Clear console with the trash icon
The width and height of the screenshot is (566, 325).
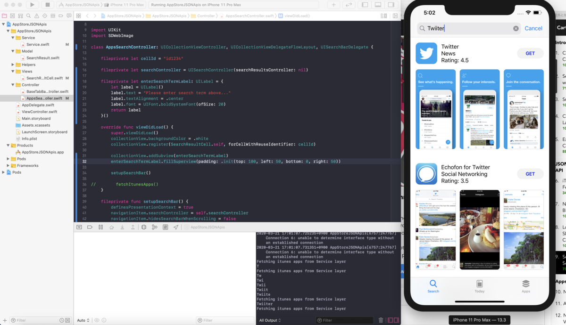pyautogui.click(x=381, y=320)
